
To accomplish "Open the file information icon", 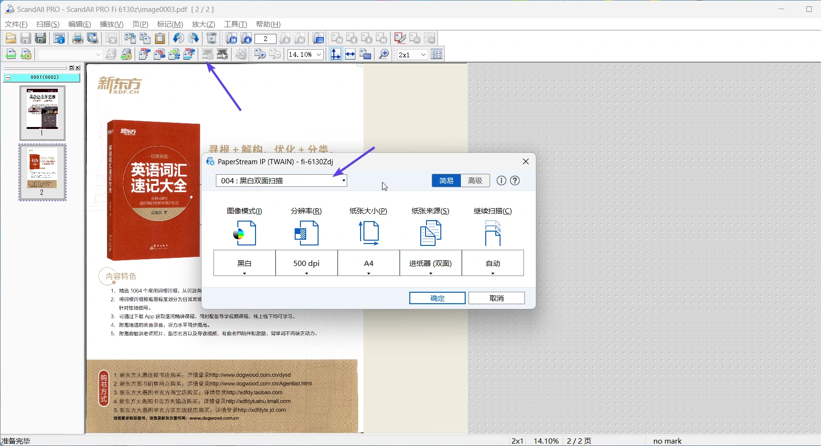I will 59,38.
